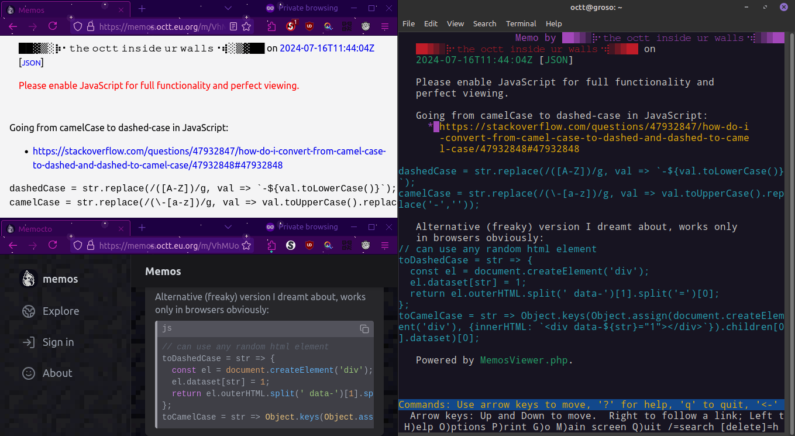
Task: Close the Memocto tab
Action: (x=121, y=229)
